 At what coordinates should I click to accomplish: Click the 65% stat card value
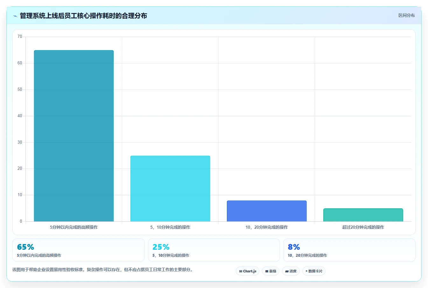pos(25,247)
